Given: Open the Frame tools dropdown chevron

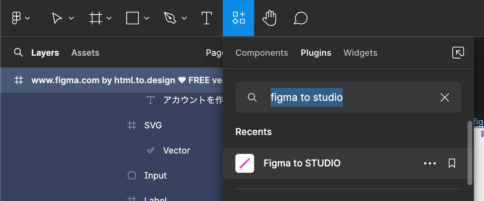Looking at the screenshot, I should click(x=109, y=19).
